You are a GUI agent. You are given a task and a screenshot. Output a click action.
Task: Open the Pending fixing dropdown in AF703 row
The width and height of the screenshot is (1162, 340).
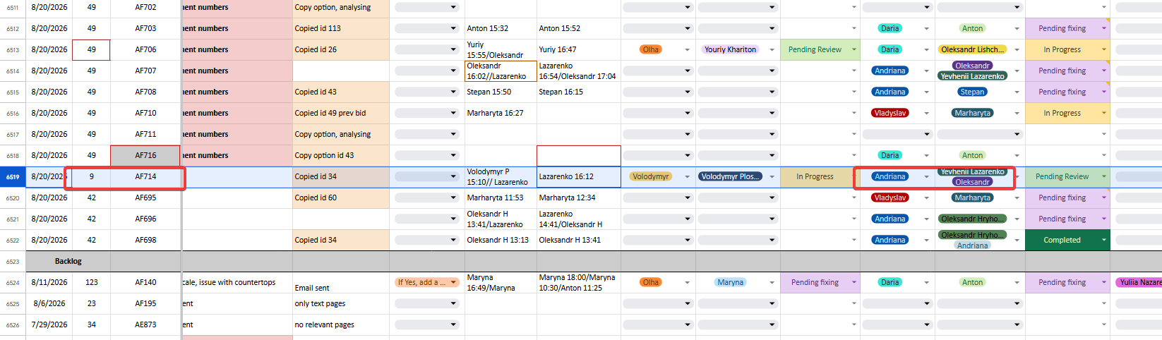(x=1104, y=29)
